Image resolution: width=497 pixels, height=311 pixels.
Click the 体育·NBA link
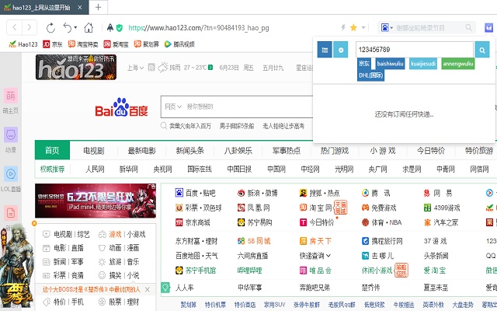[381, 222]
